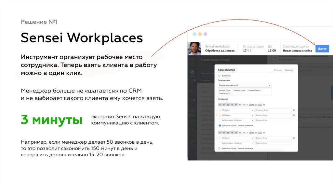Screen dimensions: 333x187
Task: Click Сохранить in the Квалификатор dialog
Action: click(289, 70)
